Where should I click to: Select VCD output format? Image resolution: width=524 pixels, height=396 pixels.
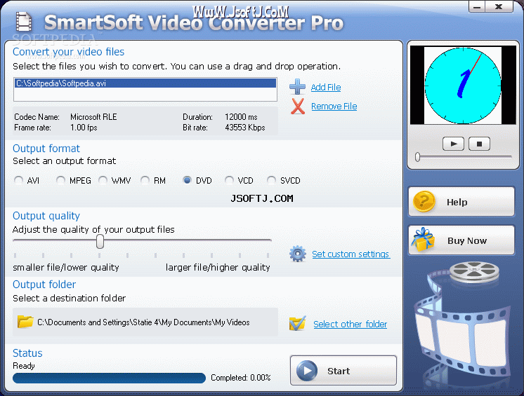click(x=229, y=180)
